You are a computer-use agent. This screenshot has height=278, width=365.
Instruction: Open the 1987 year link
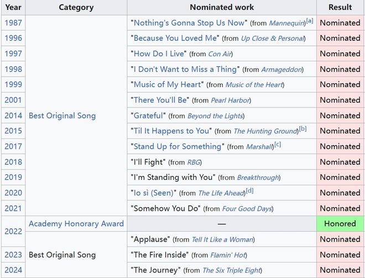13,23
